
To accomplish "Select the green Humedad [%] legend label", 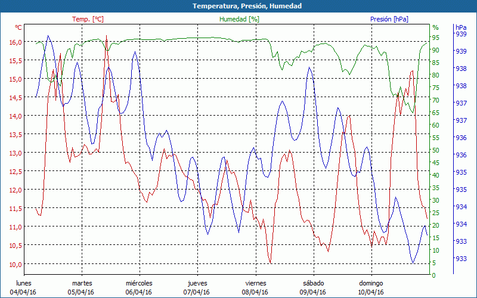I will pos(239,19).
